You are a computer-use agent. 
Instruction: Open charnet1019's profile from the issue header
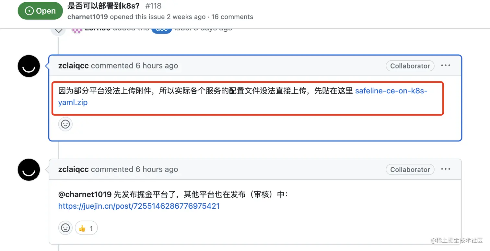pyautogui.click(x=87, y=17)
